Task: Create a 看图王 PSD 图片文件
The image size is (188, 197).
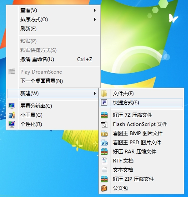Action: pos(141,143)
